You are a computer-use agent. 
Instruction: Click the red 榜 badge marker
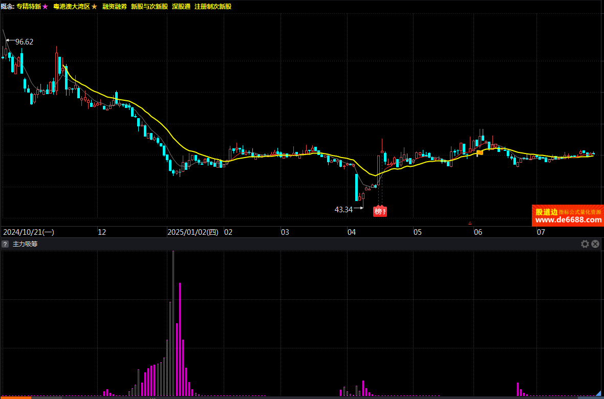click(378, 211)
